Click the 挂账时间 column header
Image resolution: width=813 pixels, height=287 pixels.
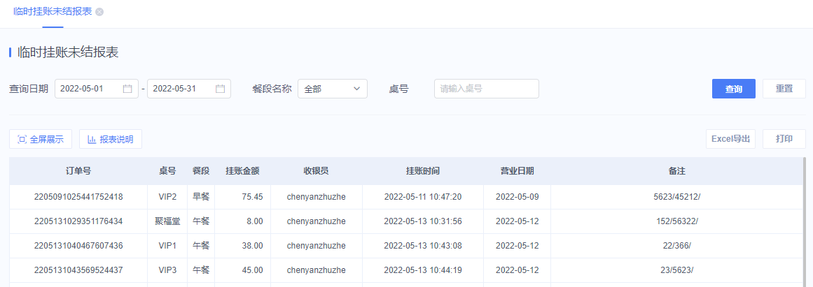click(423, 171)
